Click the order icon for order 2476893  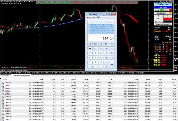click(3, 91)
